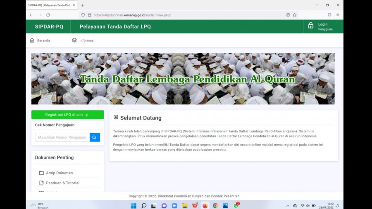Click the volume speaker tray icon

308,206
